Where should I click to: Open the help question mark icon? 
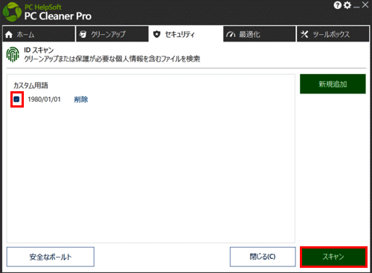point(338,5)
